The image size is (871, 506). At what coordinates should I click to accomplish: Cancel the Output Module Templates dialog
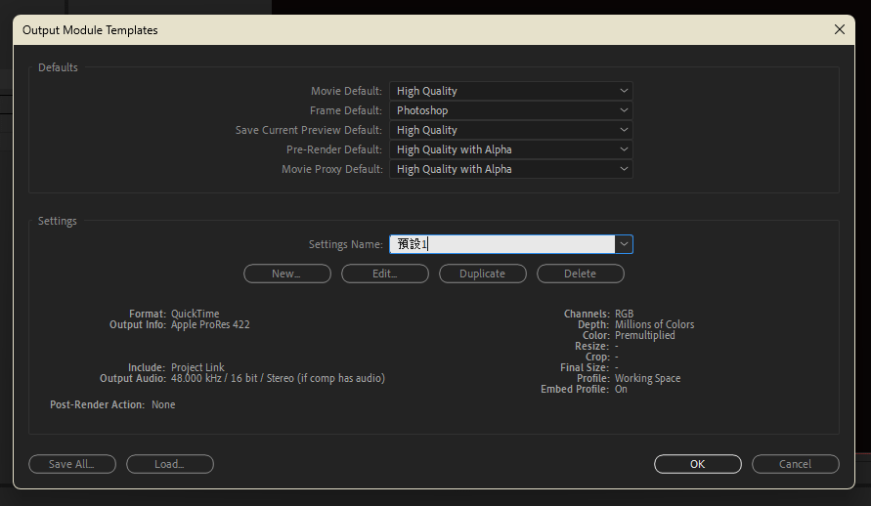(795, 464)
